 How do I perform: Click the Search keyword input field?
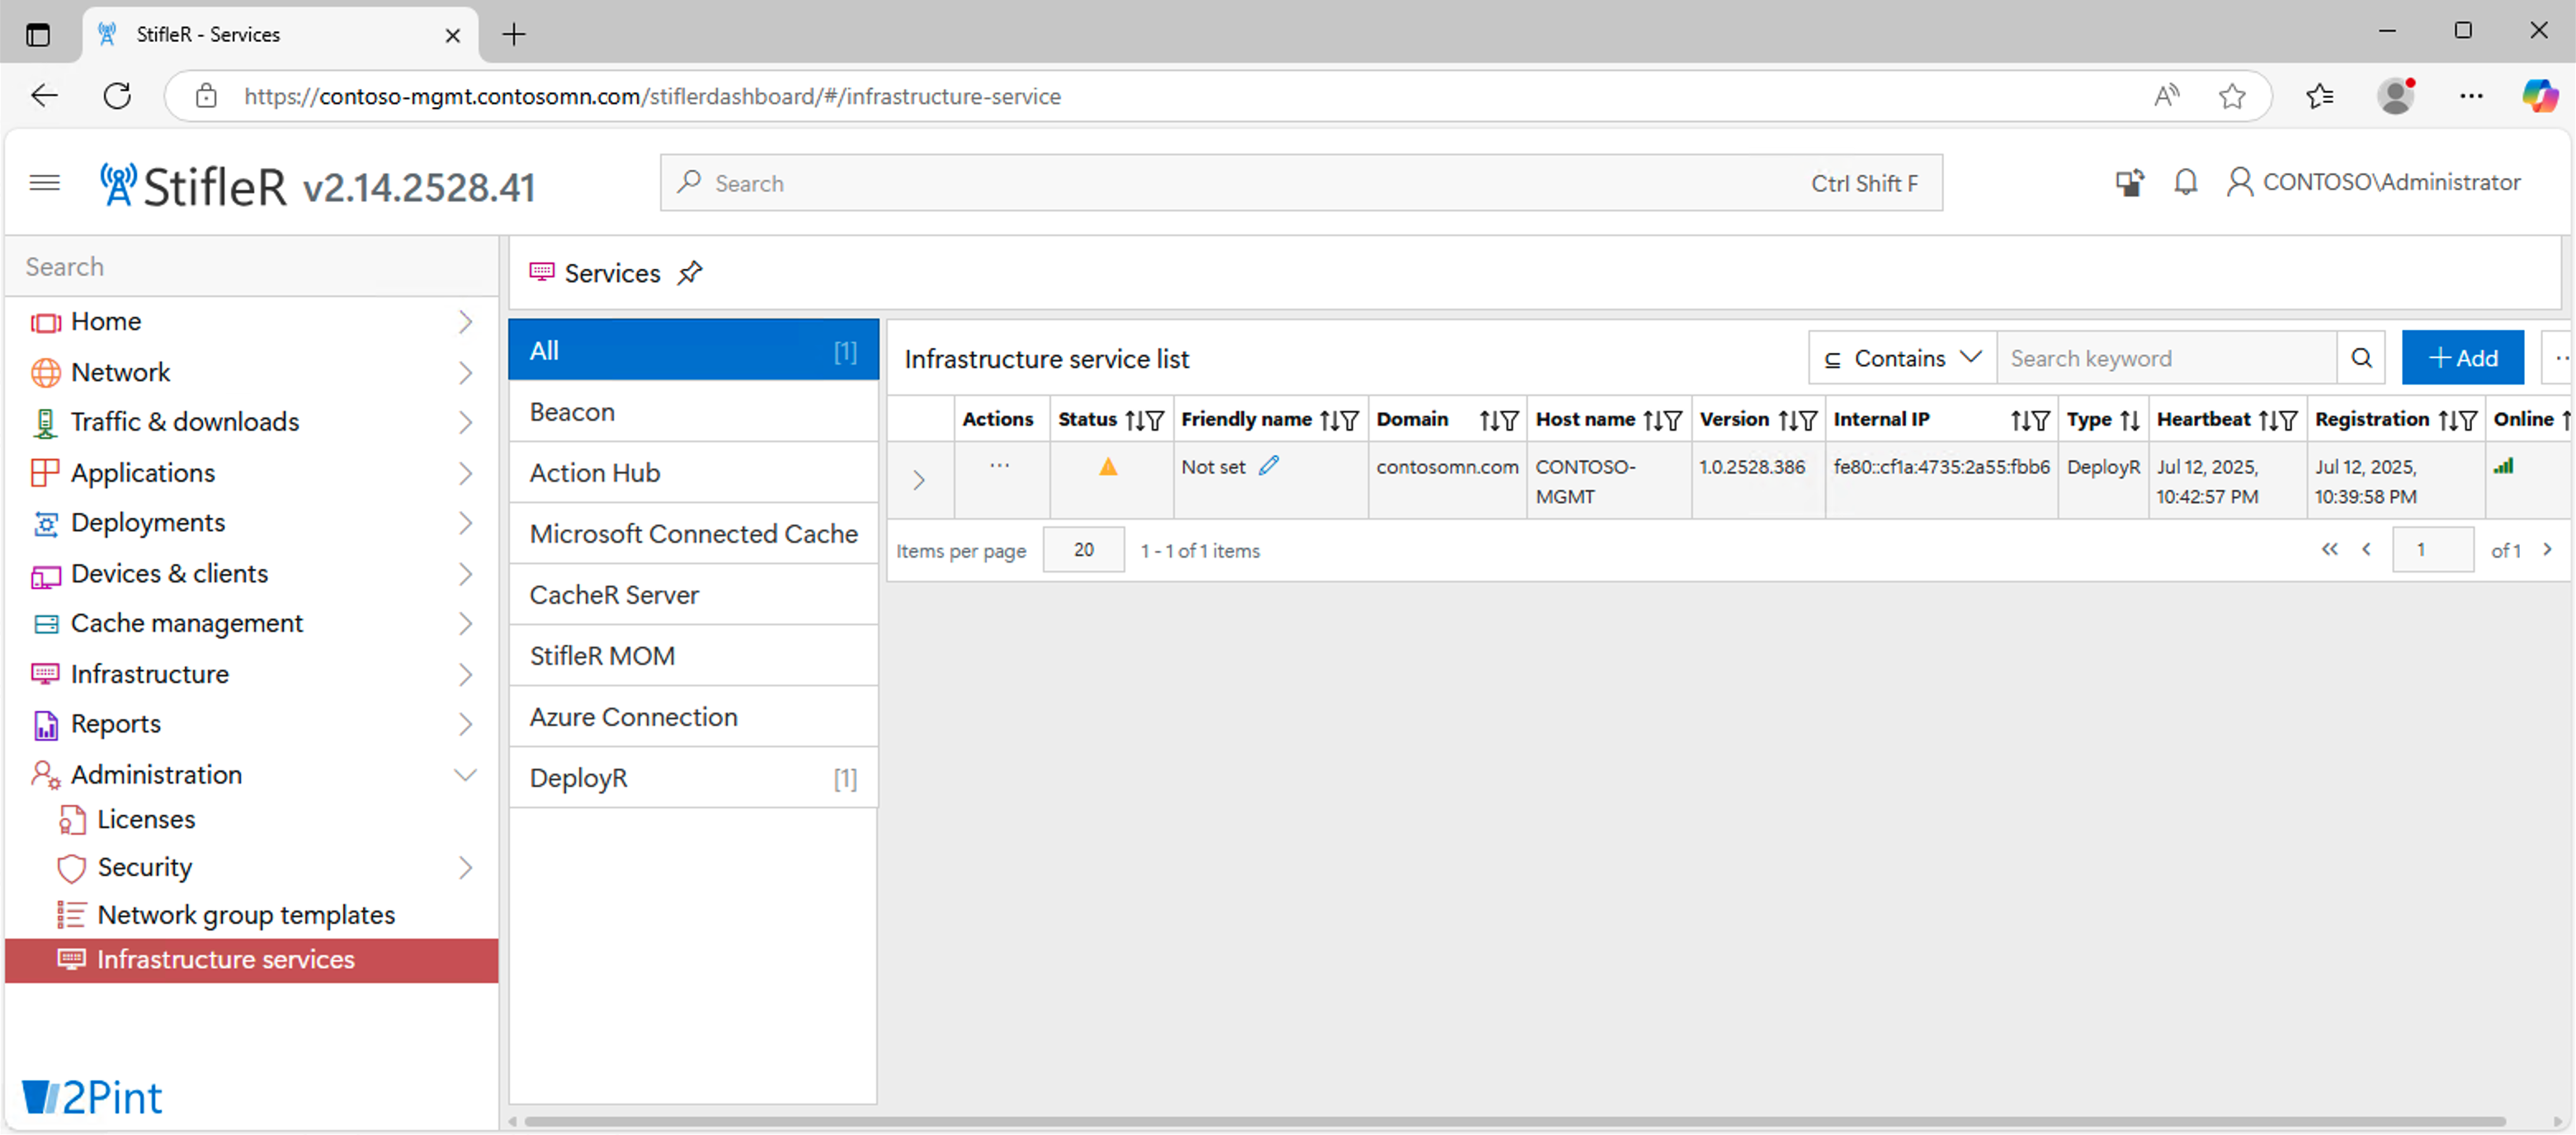tap(2165, 358)
